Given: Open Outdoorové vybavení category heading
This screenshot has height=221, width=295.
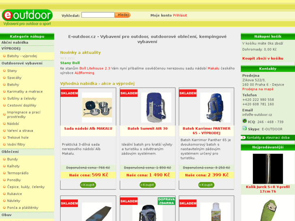Looking at the screenshot, I should tap(22, 63).
